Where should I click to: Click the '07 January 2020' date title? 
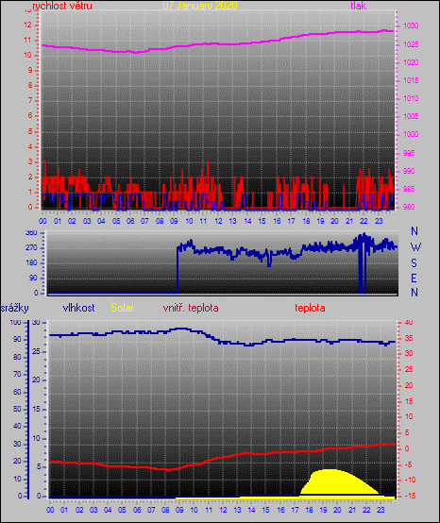click(x=200, y=6)
